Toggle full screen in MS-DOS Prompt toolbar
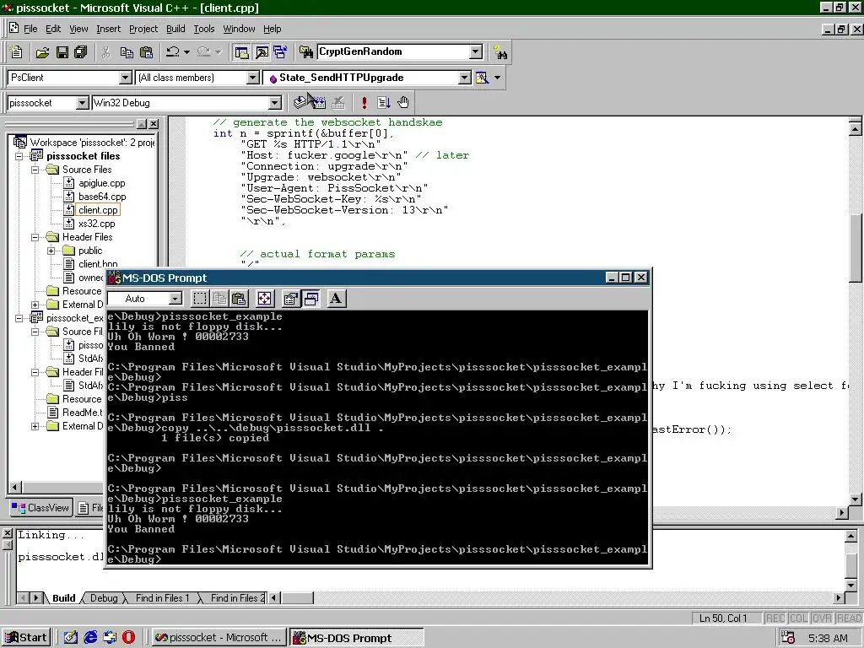Image resolution: width=864 pixels, height=648 pixels. 264,299
